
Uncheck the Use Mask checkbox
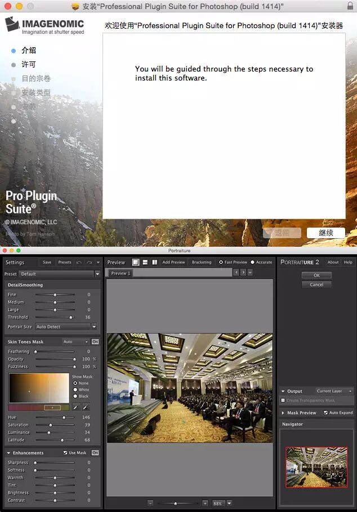pyautogui.click(x=65, y=452)
